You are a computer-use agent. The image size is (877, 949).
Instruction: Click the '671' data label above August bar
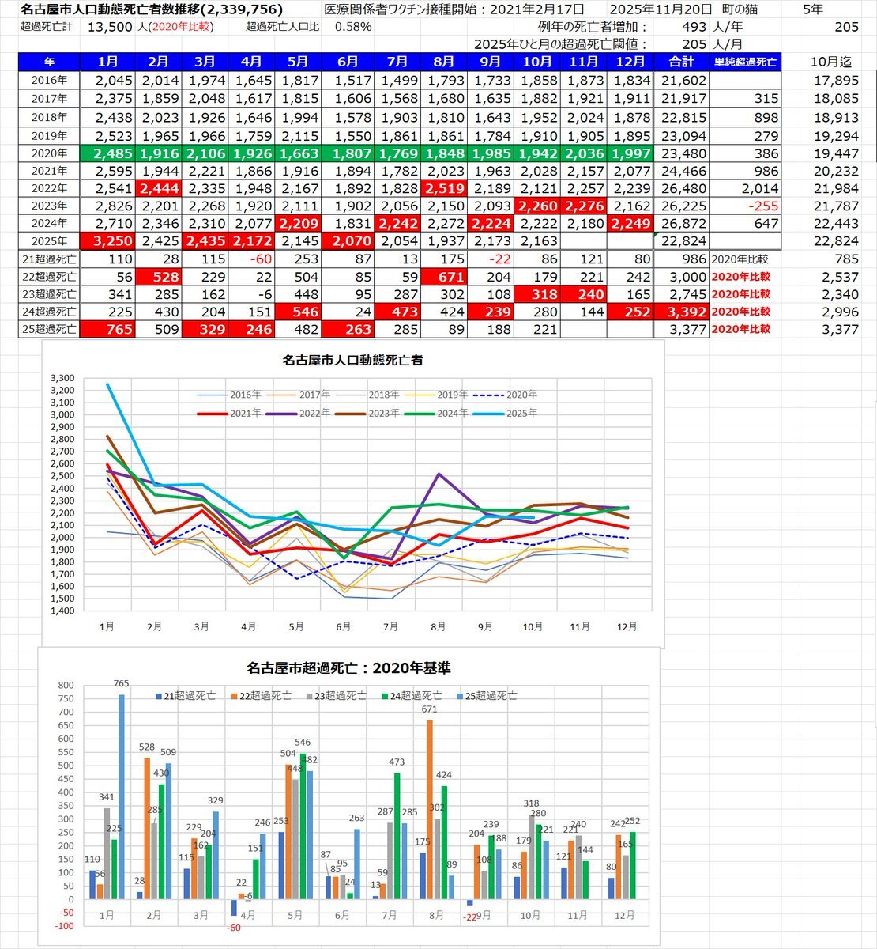pos(428,709)
